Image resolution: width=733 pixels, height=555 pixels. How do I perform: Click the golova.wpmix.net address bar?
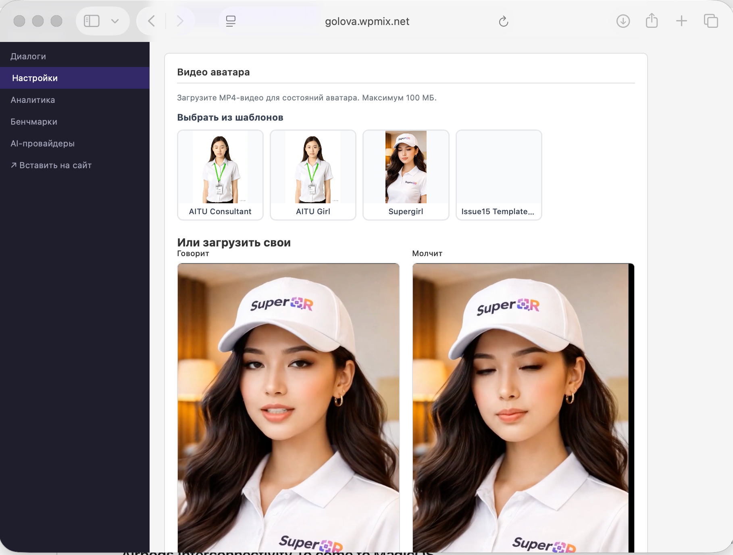(367, 21)
